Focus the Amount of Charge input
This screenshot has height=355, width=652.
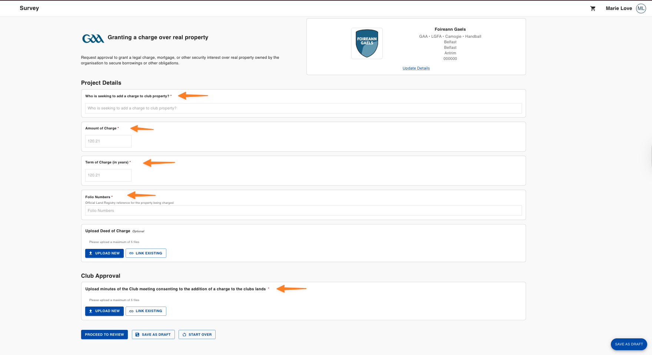pyautogui.click(x=108, y=141)
